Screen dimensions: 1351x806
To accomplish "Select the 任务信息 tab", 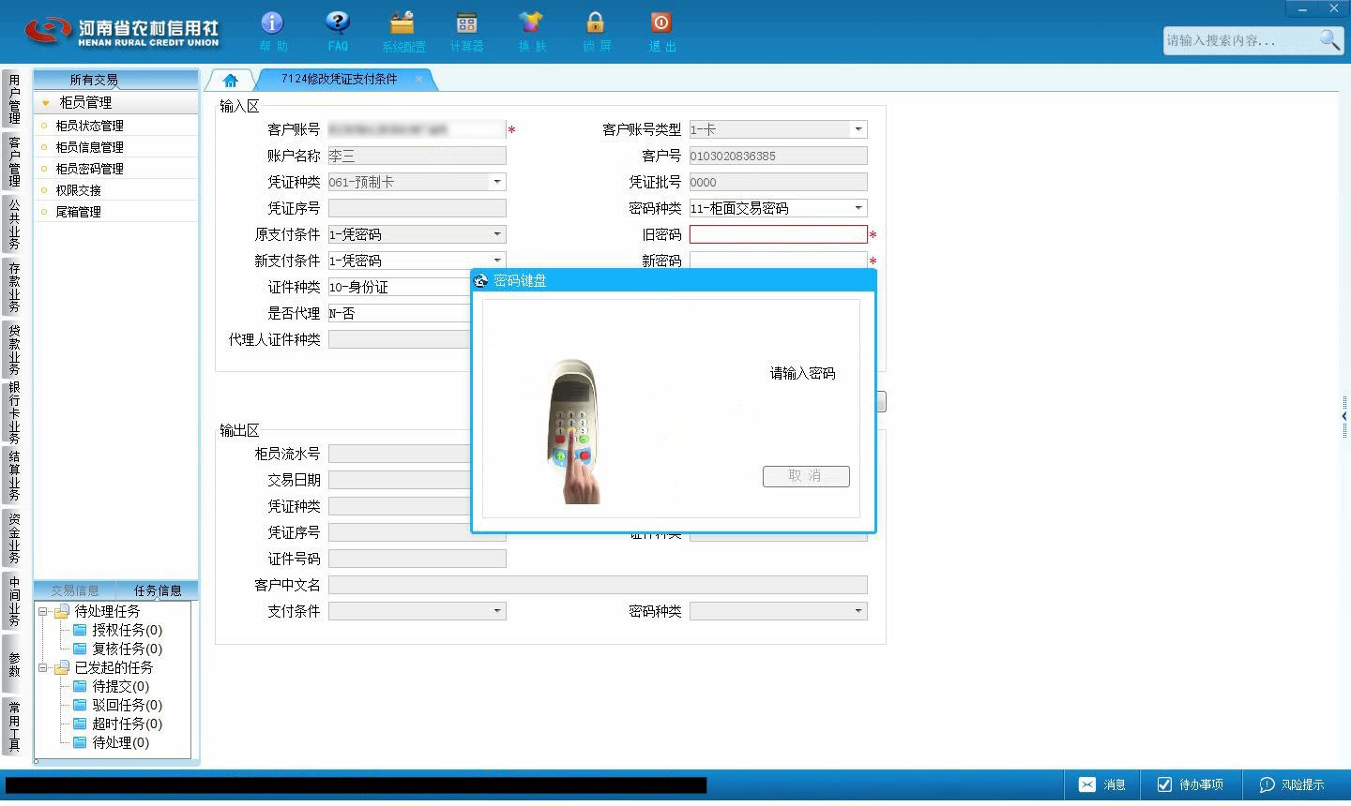I will [x=158, y=590].
